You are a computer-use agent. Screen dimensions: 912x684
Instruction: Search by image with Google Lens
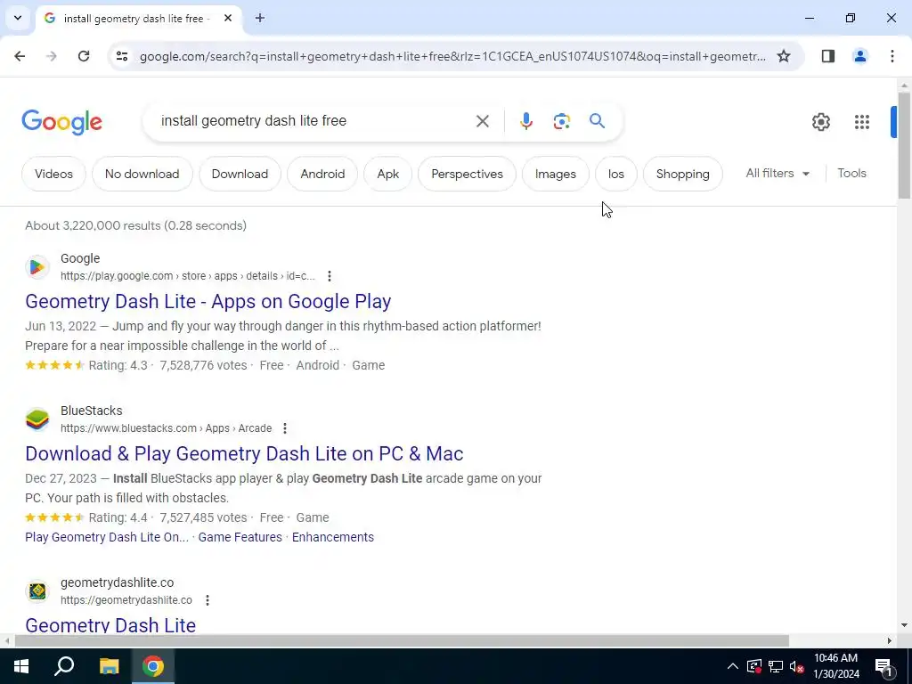(x=561, y=121)
